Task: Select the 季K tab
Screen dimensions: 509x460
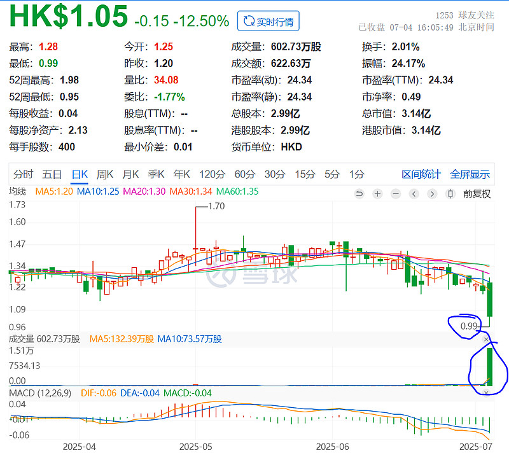Action: pos(156,174)
